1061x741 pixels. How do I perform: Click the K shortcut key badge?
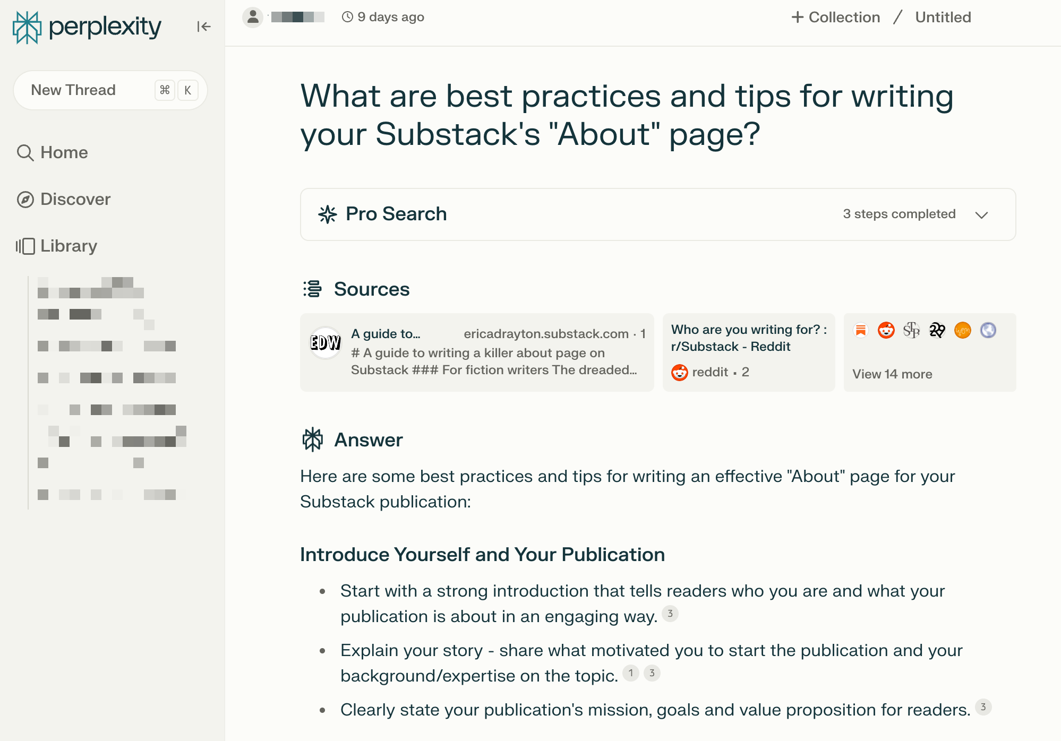(187, 90)
